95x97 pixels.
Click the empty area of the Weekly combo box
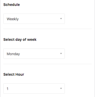click(x=39, y=19)
